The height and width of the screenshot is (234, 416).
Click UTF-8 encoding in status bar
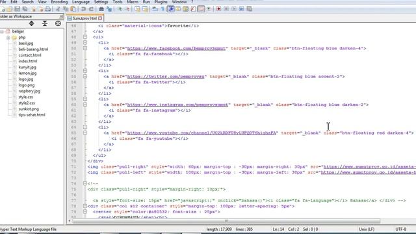point(400,229)
